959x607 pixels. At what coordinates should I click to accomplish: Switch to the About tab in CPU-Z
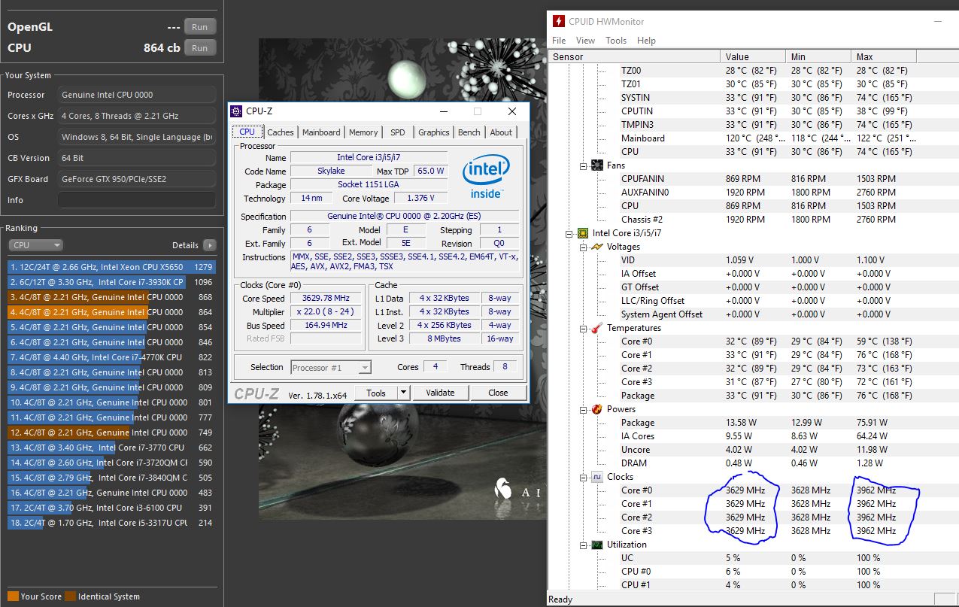(x=501, y=132)
